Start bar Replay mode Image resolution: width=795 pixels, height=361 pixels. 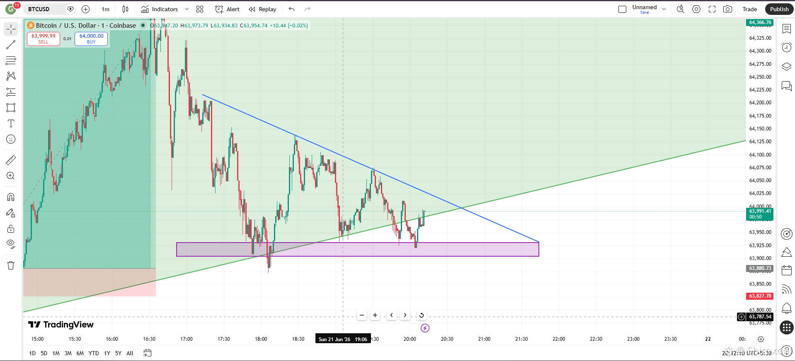pos(262,9)
